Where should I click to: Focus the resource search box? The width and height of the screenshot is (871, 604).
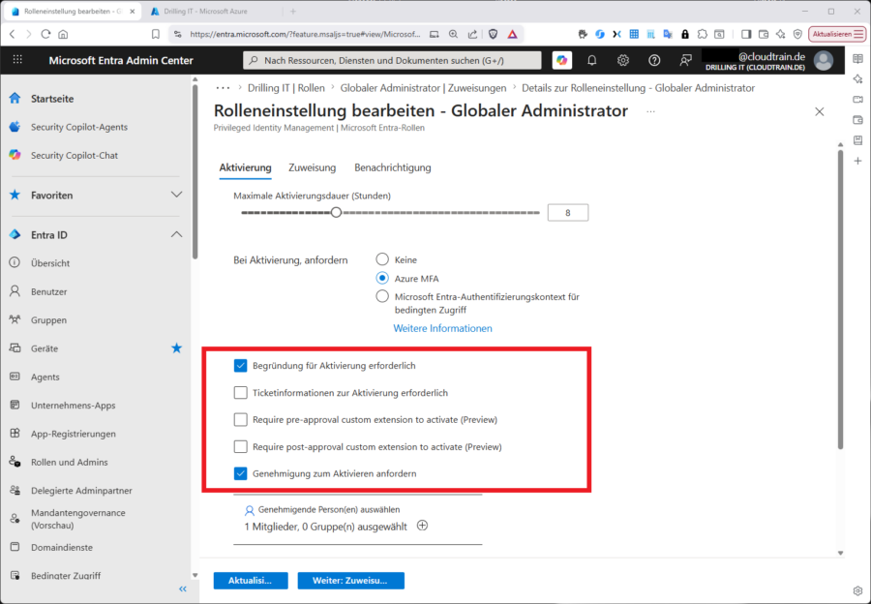point(392,60)
